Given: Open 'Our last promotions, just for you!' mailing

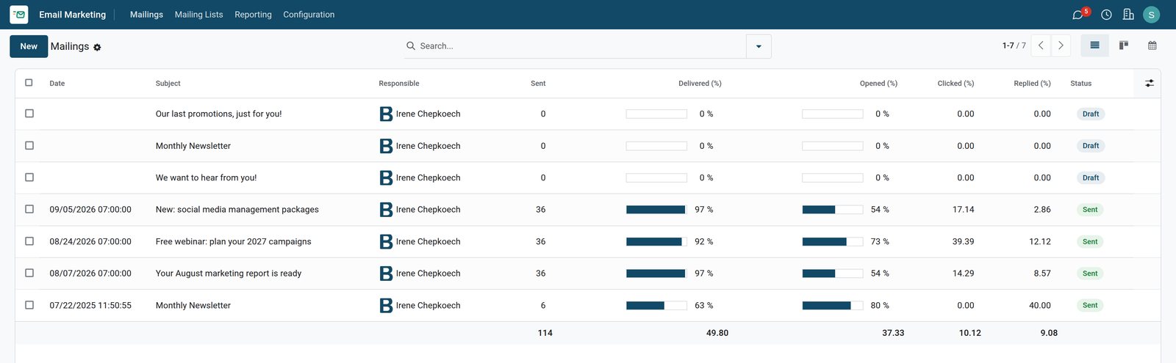Looking at the screenshot, I should click(x=218, y=114).
